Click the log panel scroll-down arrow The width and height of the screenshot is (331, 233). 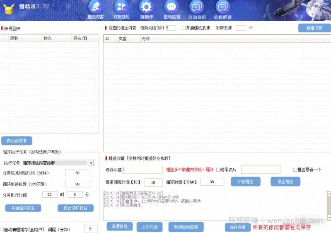point(329,217)
